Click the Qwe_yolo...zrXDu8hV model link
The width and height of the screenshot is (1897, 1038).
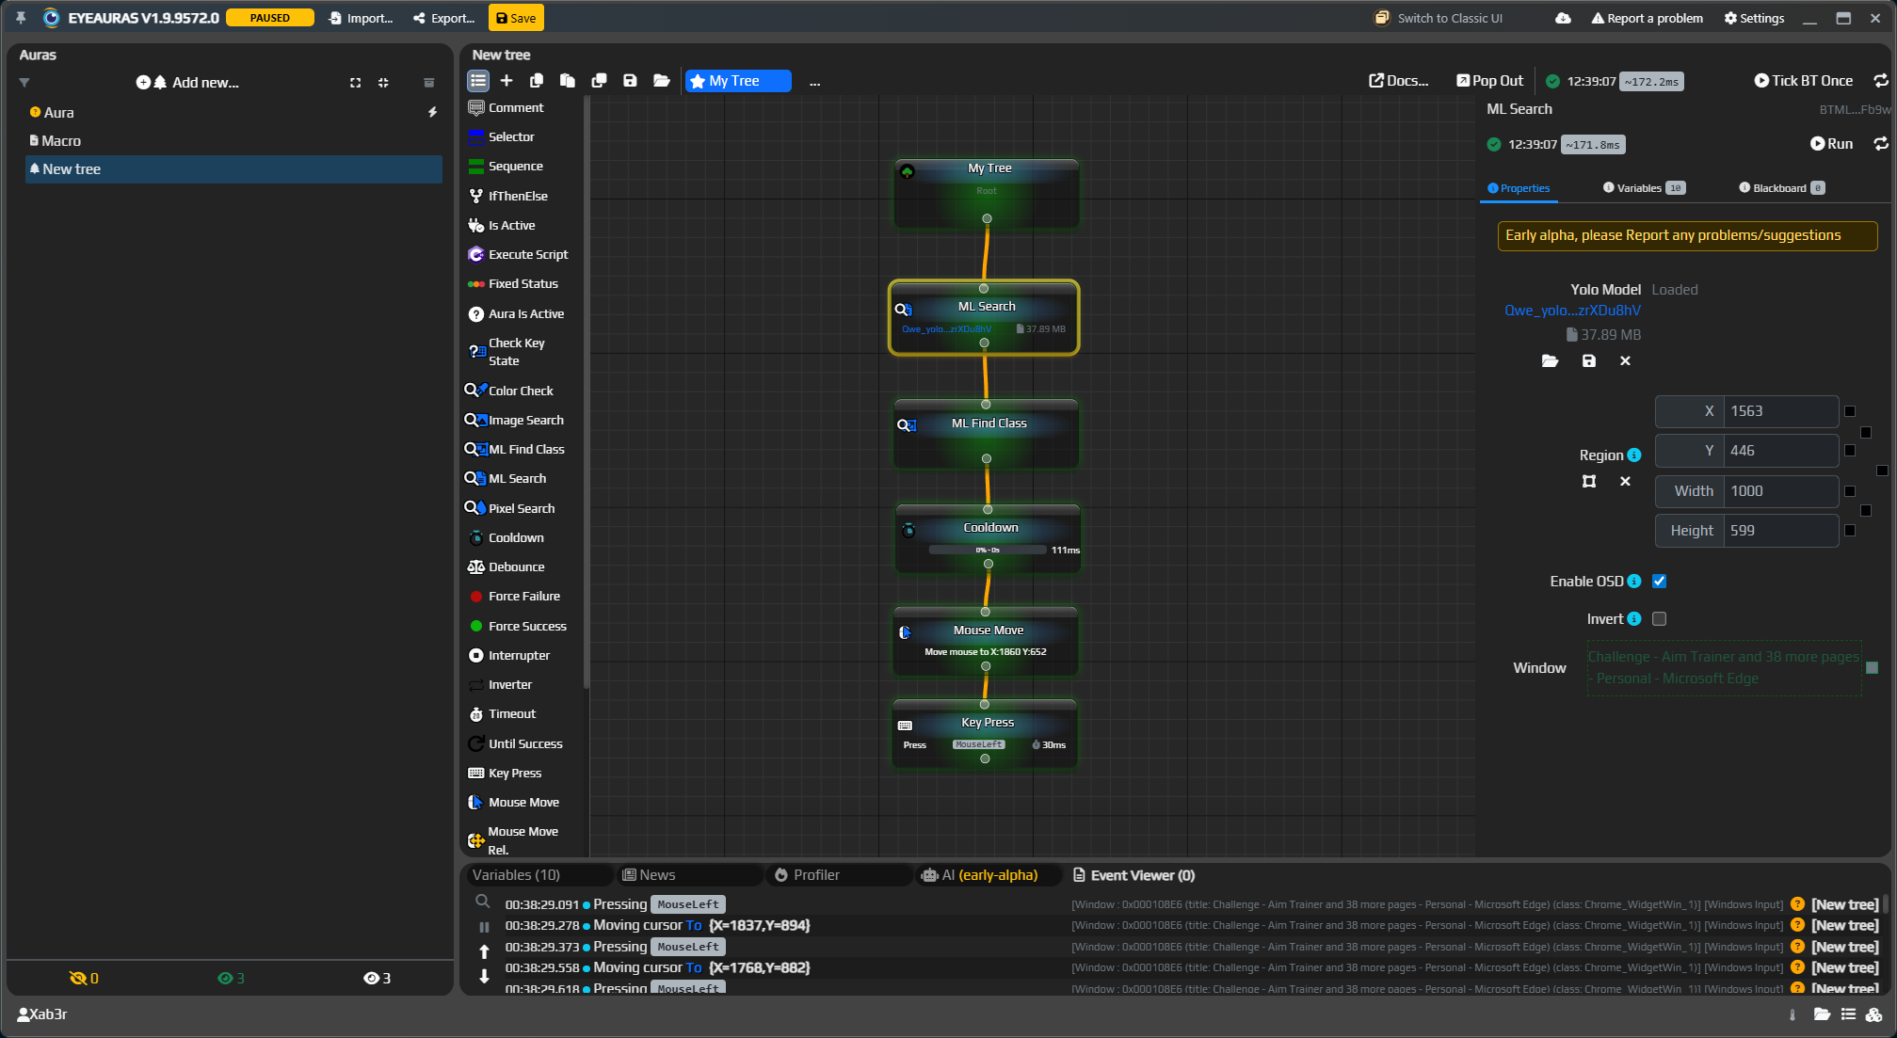[x=1572, y=311]
